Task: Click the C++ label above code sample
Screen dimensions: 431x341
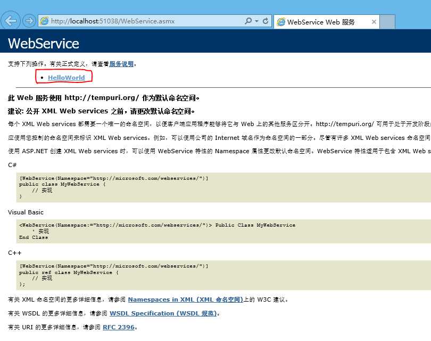Action: point(14,253)
